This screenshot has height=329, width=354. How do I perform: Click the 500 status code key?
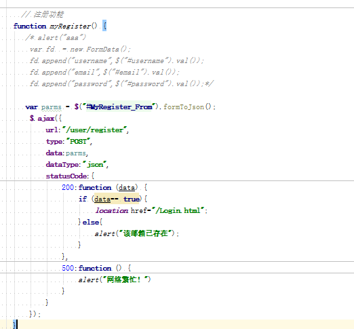pos(68,268)
